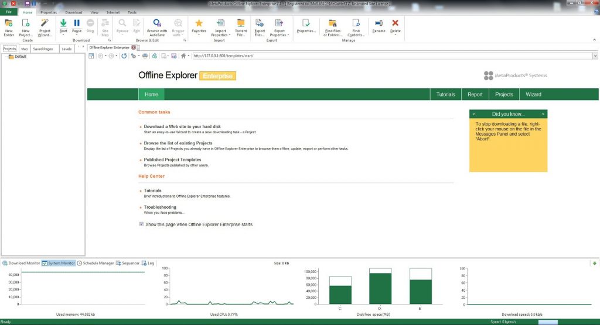Show previous Did you know tip
Image resolution: width=600 pixels, height=325 pixels.
pyautogui.click(x=473, y=114)
